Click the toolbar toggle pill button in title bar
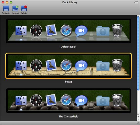This screenshot has height=125, width=140. point(136,2)
